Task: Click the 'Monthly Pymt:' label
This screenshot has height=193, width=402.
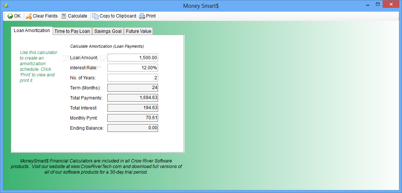Action: 84,118
